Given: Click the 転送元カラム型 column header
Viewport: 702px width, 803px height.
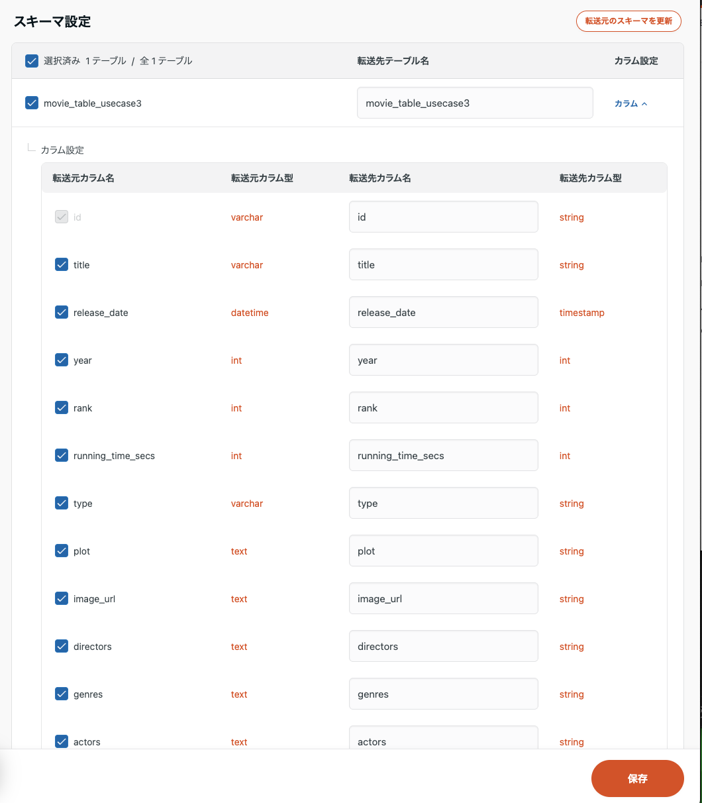Looking at the screenshot, I should [x=262, y=178].
